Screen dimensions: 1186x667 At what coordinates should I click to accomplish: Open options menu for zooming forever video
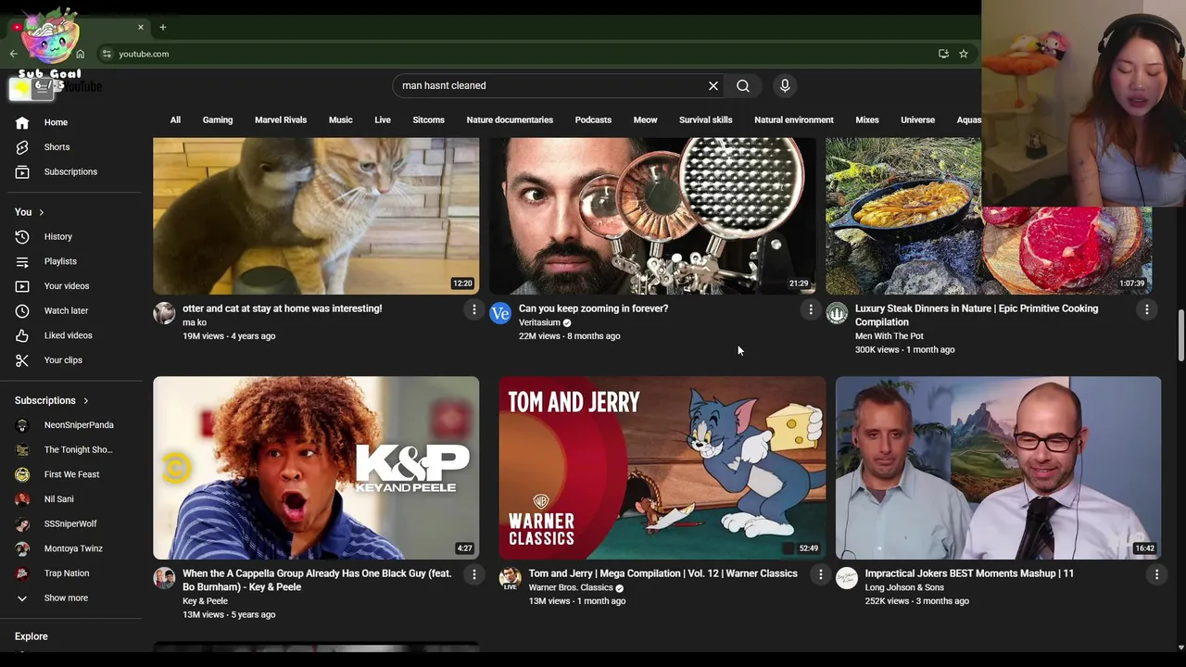point(811,310)
